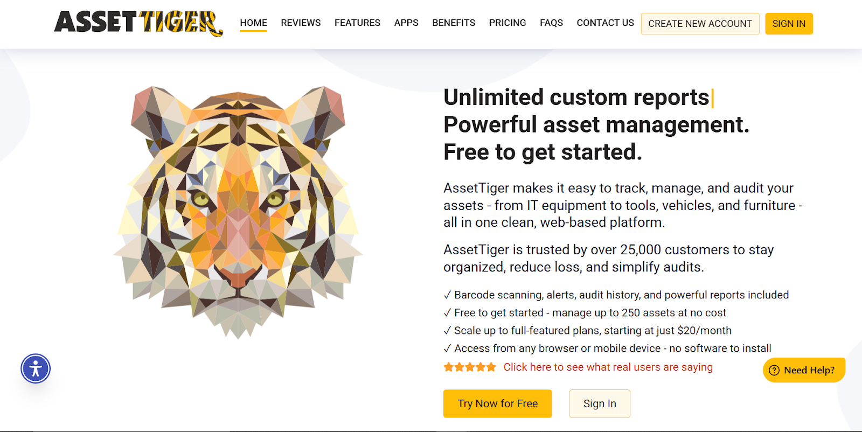Navigate to the Features section
This screenshot has width=862, height=432.
(357, 23)
